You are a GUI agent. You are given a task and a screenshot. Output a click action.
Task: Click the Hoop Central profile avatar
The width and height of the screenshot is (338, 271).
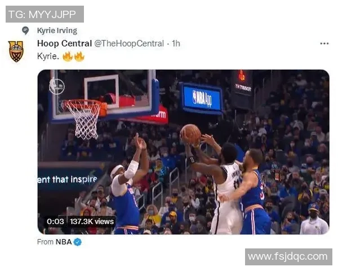click(x=16, y=51)
